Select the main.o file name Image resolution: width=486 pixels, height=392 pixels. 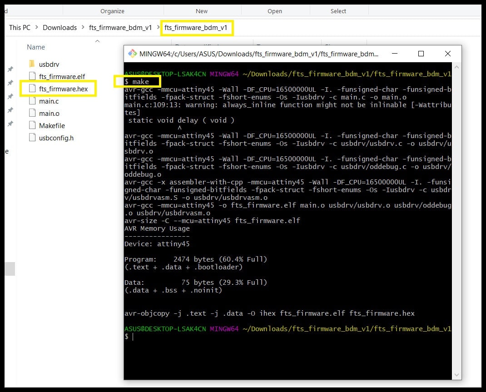pyautogui.click(x=49, y=114)
